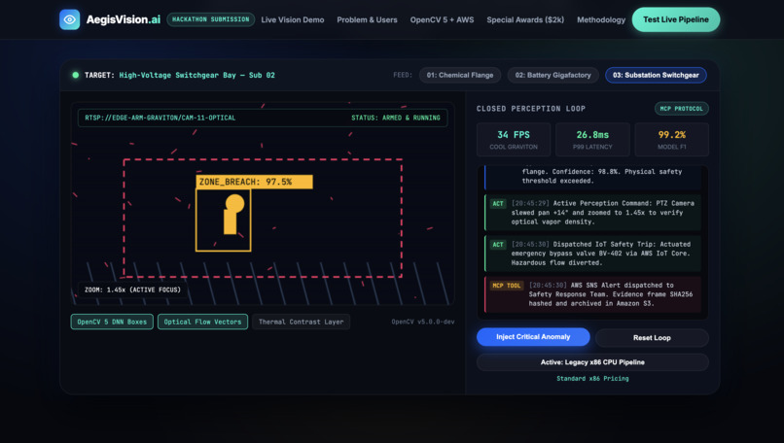This screenshot has height=443, width=784.
Task: Click the ZOOM: 1.45x (ACTIVE FOCUS) label
Action: click(x=132, y=290)
